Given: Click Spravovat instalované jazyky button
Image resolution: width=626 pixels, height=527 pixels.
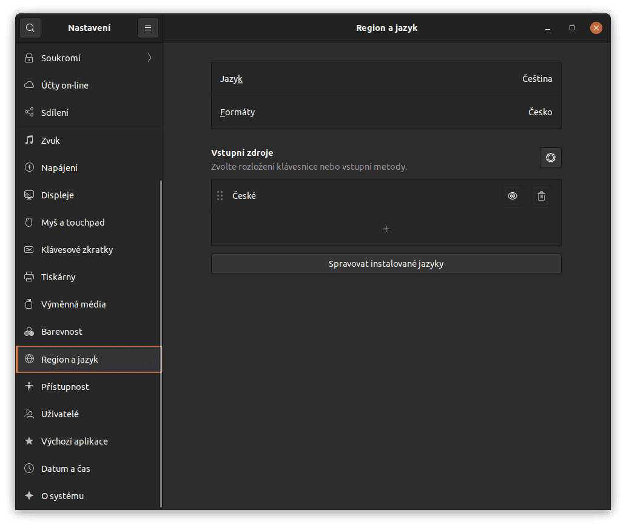Looking at the screenshot, I should pos(386,264).
